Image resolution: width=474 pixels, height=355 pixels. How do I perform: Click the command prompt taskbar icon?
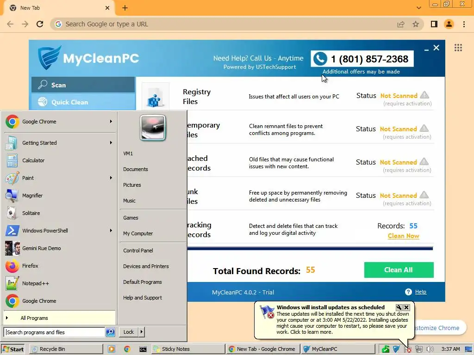[x=143, y=349]
